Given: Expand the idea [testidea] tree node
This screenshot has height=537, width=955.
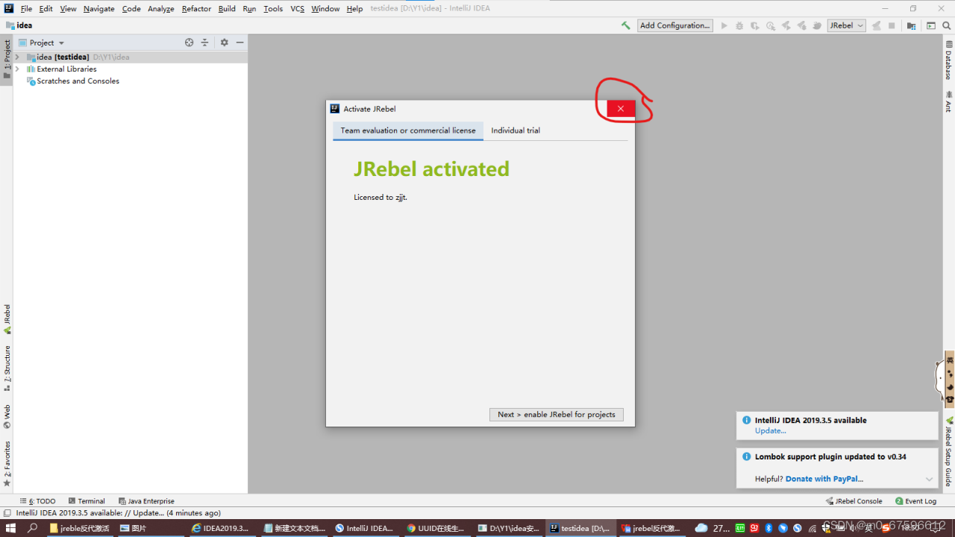Looking at the screenshot, I should point(17,57).
